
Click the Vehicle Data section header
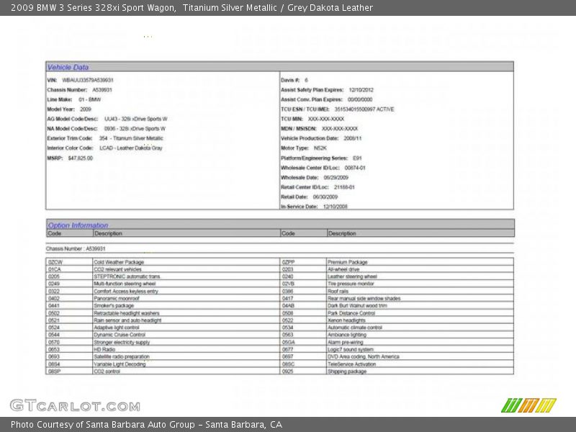pos(68,67)
